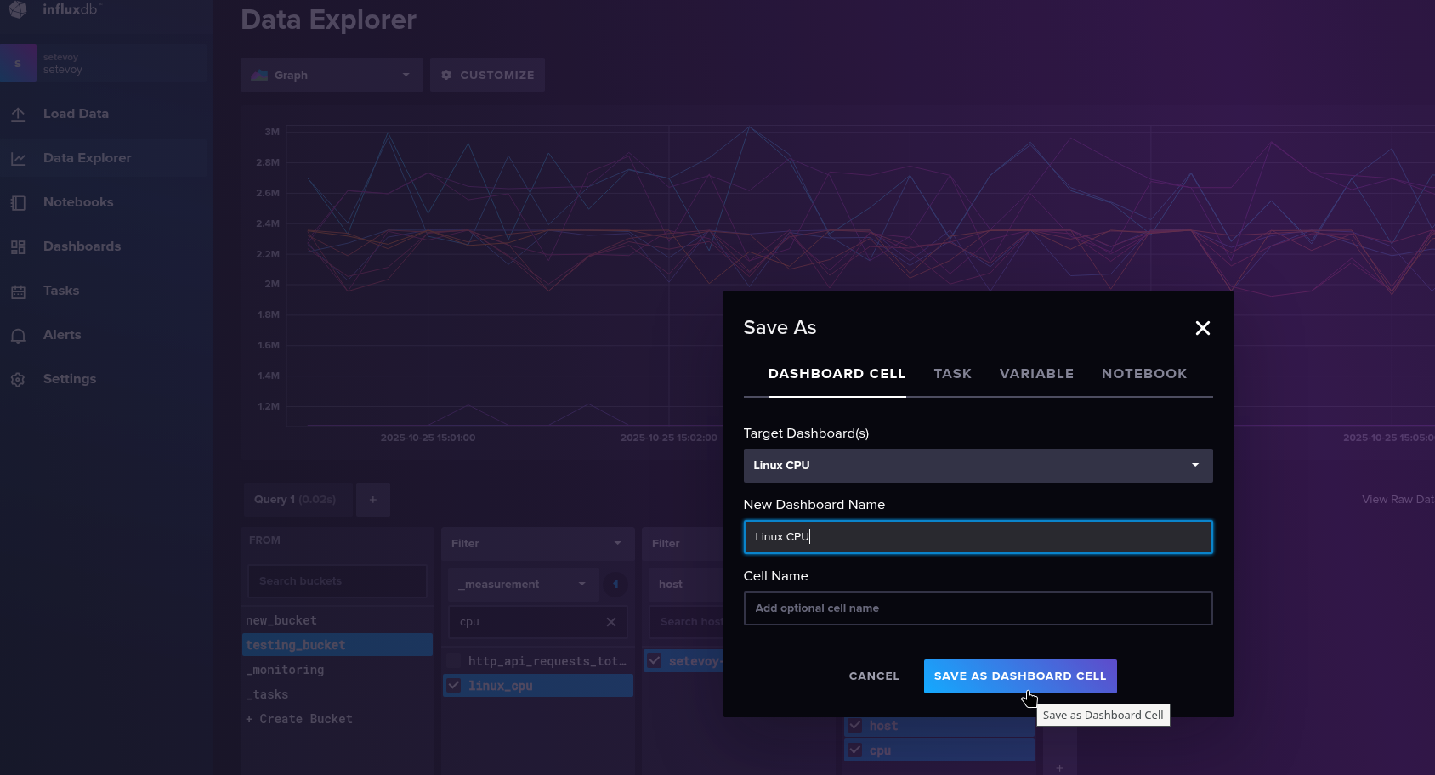The width and height of the screenshot is (1435, 775).
Task: Click the Cell Name input field
Action: [x=978, y=608]
